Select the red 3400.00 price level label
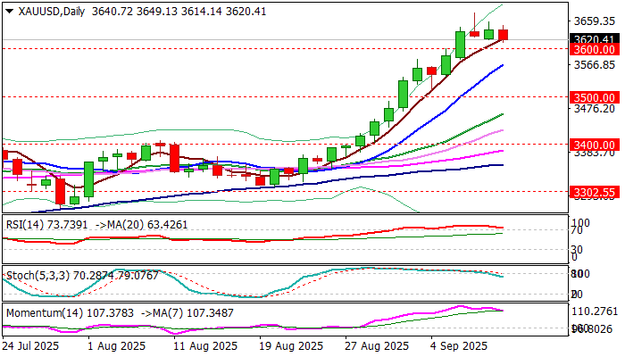Image resolution: width=625 pixels, height=357 pixels. [595, 144]
